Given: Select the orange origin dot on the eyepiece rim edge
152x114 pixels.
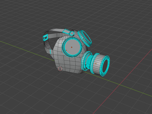Looking at the screenshot, I should pos(66,50).
